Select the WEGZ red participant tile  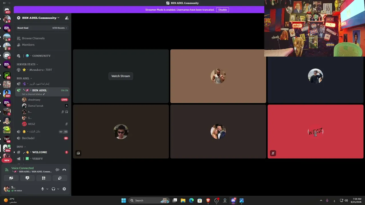pyautogui.click(x=315, y=132)
